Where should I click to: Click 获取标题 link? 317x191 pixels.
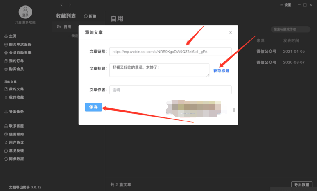coord(222,71)
